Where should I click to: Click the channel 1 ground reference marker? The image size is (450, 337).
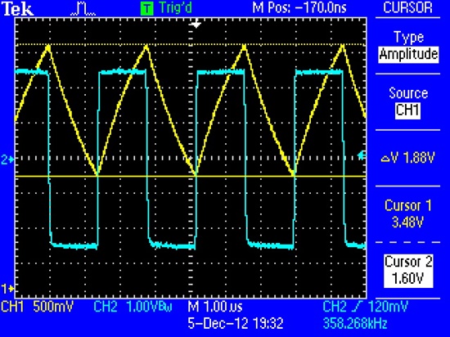(7, 288)
